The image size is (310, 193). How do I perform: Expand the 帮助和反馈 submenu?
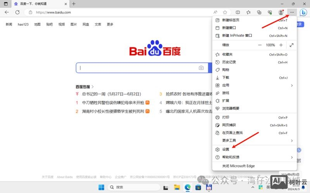pyautogui.click(x=254, y=157)
